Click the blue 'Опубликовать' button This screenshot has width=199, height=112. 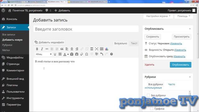[x=180, y=65]
